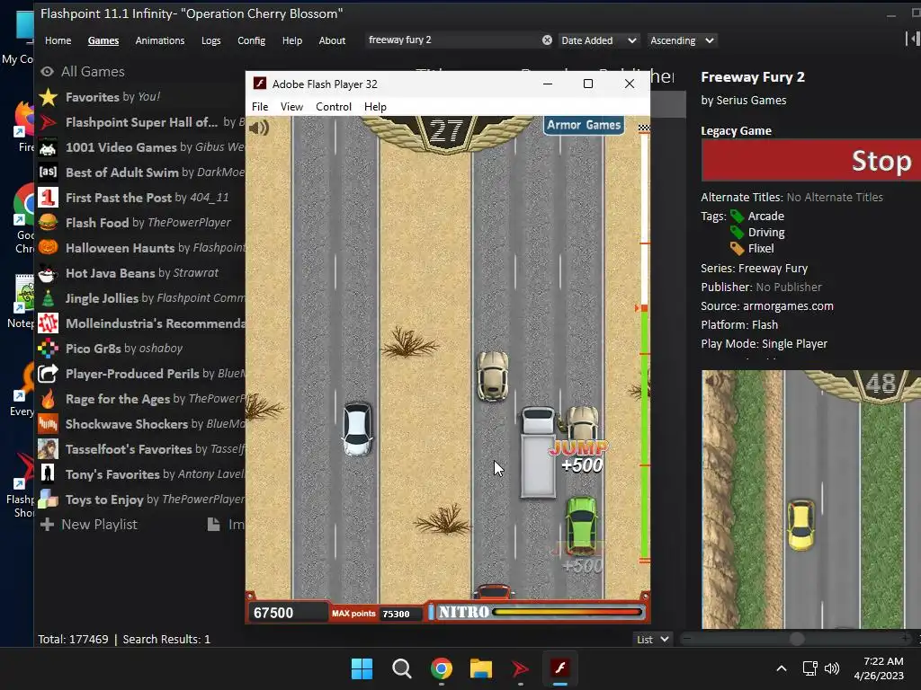Open the Config tab
Image resolution: width=921 pixels, height=690 pixels.
click(x=252, y=40)
